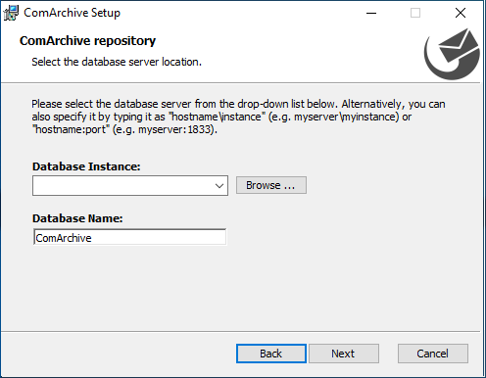Click the 'ComArchive Setup' window title

72,13
